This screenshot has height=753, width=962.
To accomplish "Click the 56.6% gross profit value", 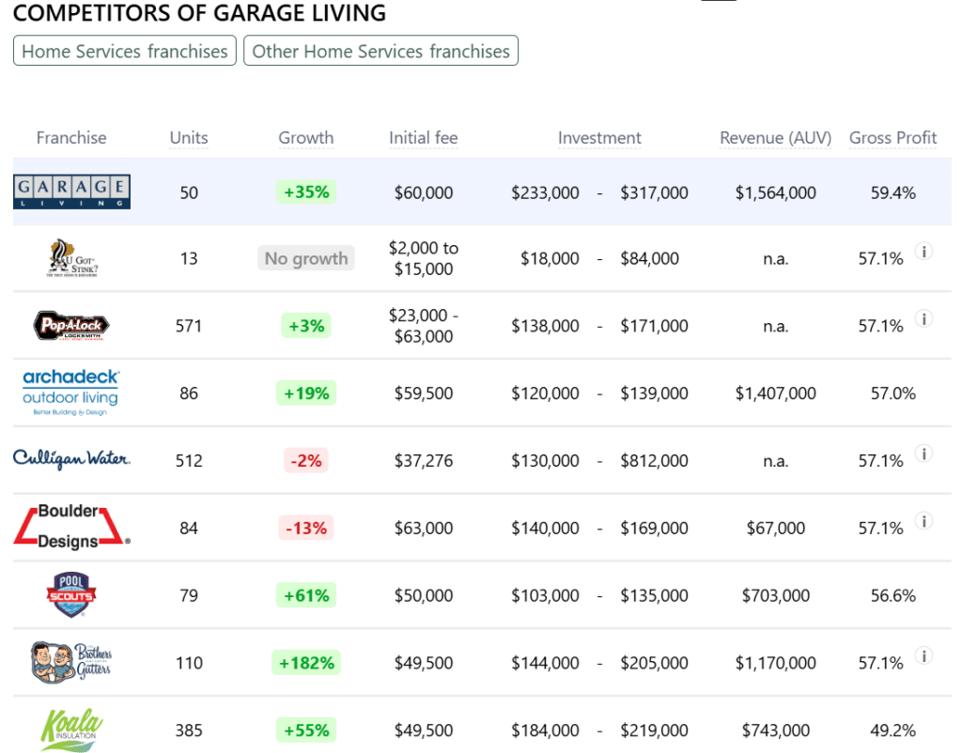I will coord(892,595).
